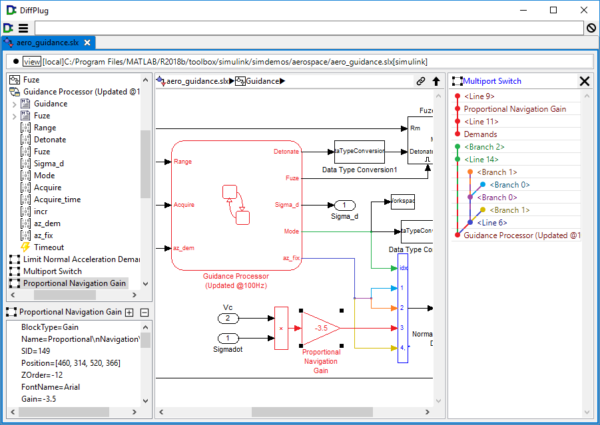Select <Line 9> in connection list
Viewport: 600px width, 425px height.
tap(479, 96)
